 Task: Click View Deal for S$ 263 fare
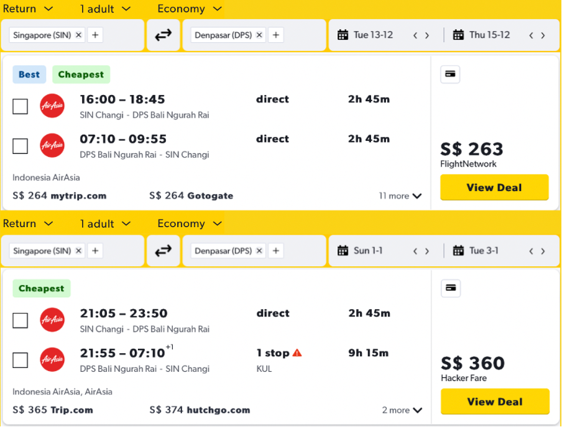pyautogui.click(x=494, y=187)
